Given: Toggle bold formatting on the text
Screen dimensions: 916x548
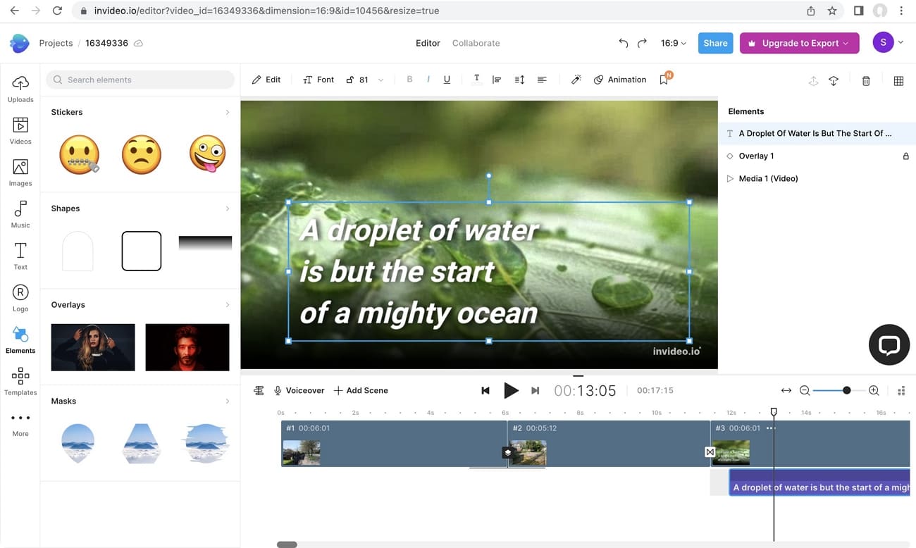Looking at the screenshot, I should coord(409,79).
